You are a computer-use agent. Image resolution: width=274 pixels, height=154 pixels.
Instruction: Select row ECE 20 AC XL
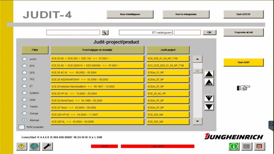click(97, 72)
